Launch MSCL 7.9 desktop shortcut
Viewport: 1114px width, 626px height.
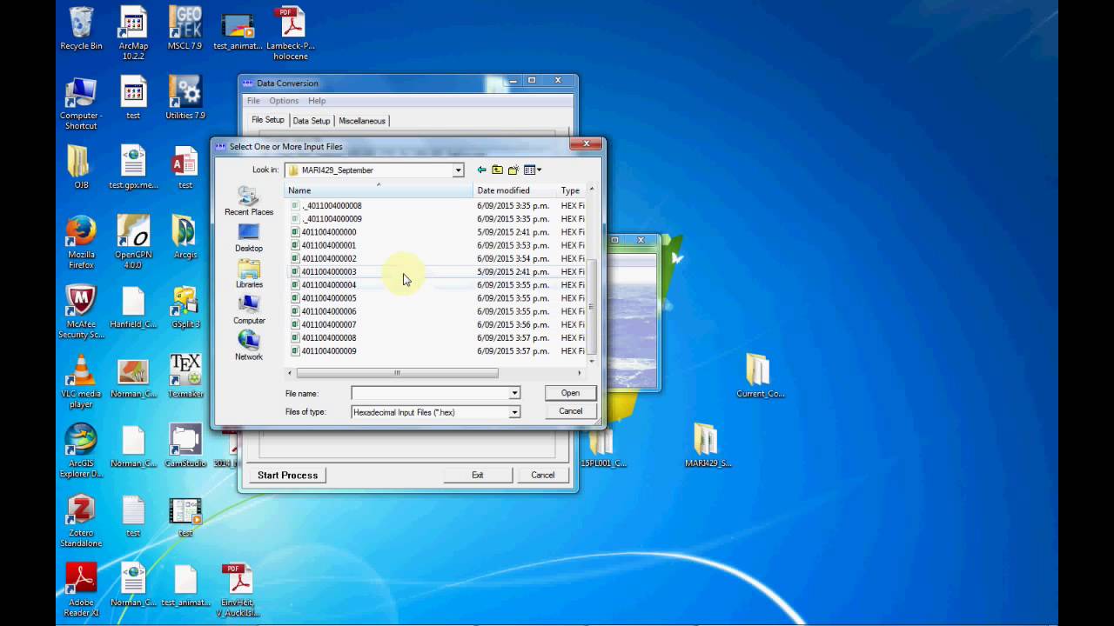(185, 29)
